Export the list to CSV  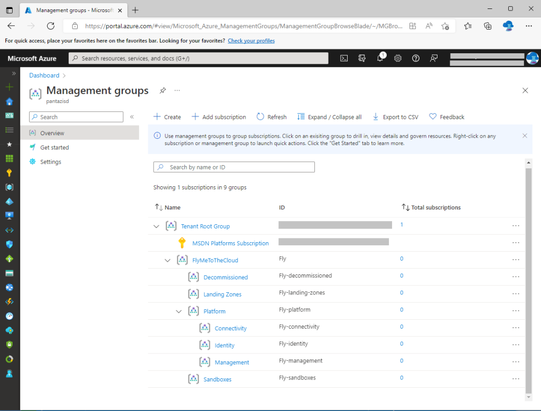(x=395, y=117)
